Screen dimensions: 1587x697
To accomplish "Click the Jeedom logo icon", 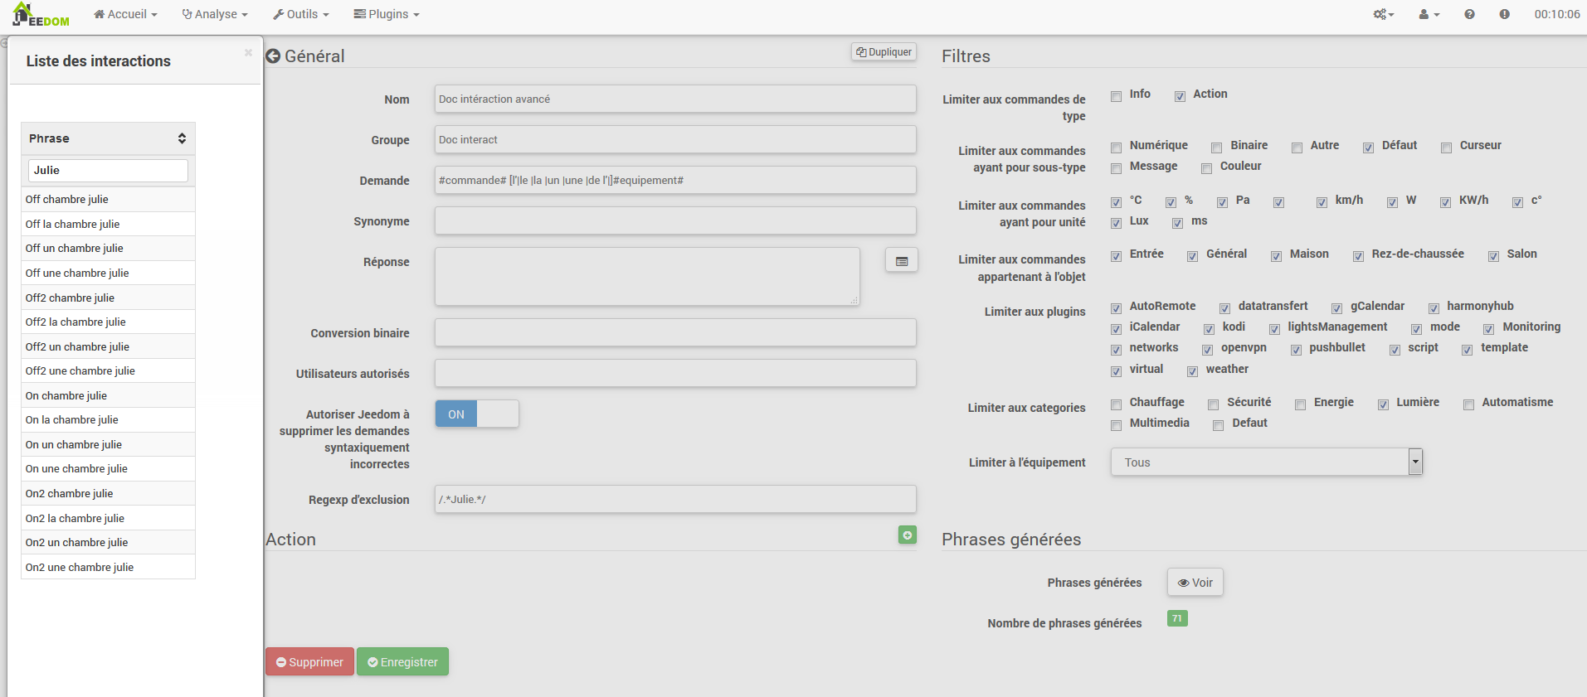I will click(40, 15).
